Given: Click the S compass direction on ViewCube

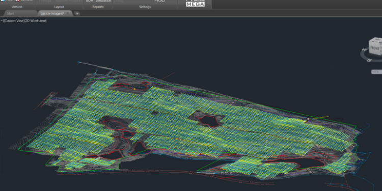Looking at the screenshot, I should pos(369,60).
